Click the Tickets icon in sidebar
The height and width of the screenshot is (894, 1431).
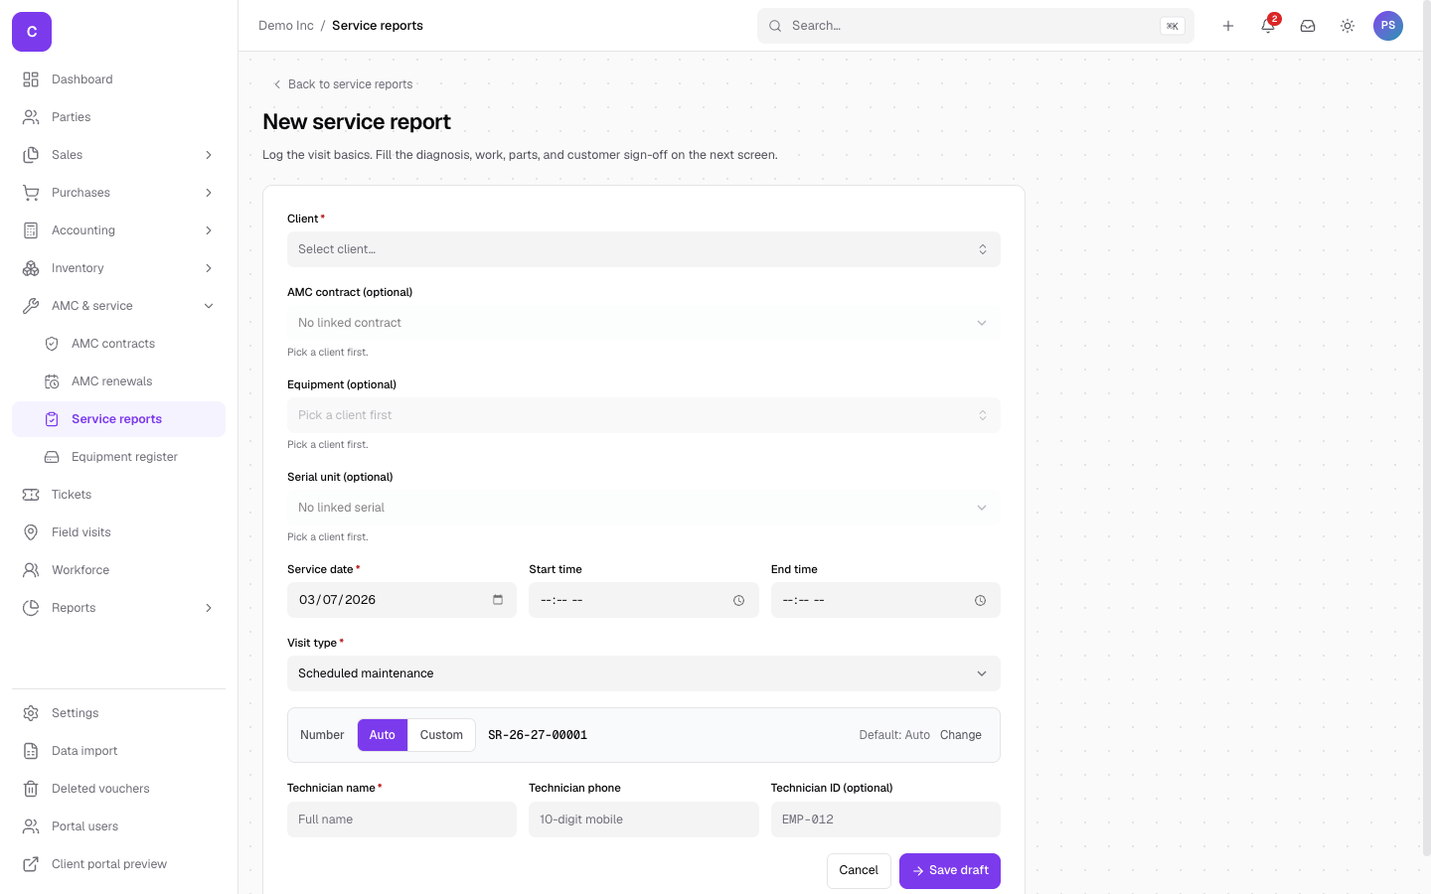point(31,495)
